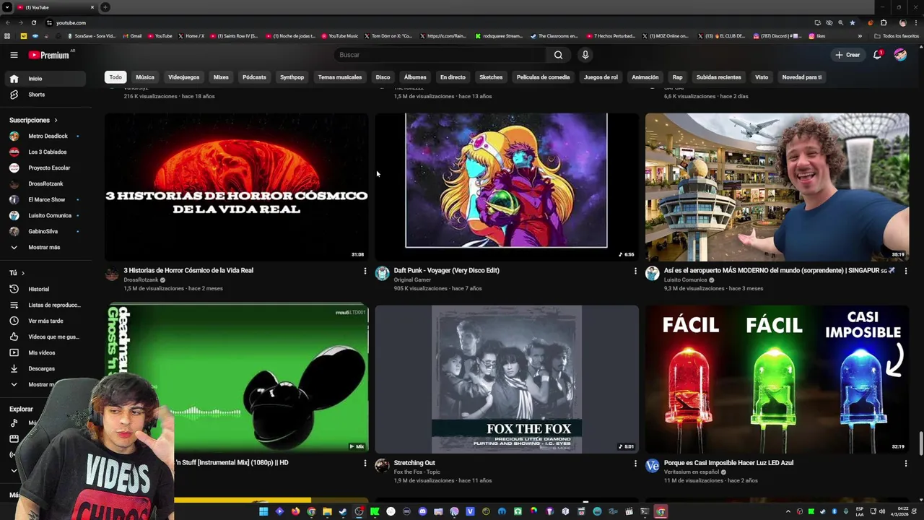924x520 pixels.
Task: Select the Música filter chip
Action: 145,77
